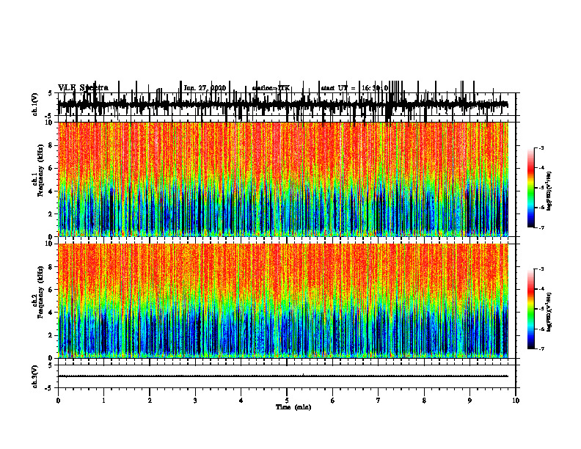
Task: Click the ch.1 color bar "-3" label
Action: click(541, 147)
